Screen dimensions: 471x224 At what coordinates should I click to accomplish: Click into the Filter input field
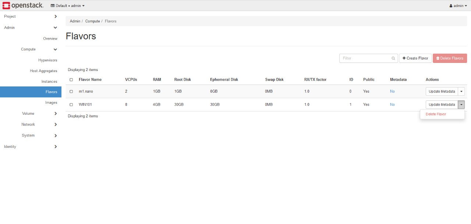point(365,58)
